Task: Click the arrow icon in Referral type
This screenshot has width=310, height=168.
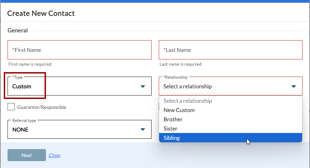Action: [143, 130]
